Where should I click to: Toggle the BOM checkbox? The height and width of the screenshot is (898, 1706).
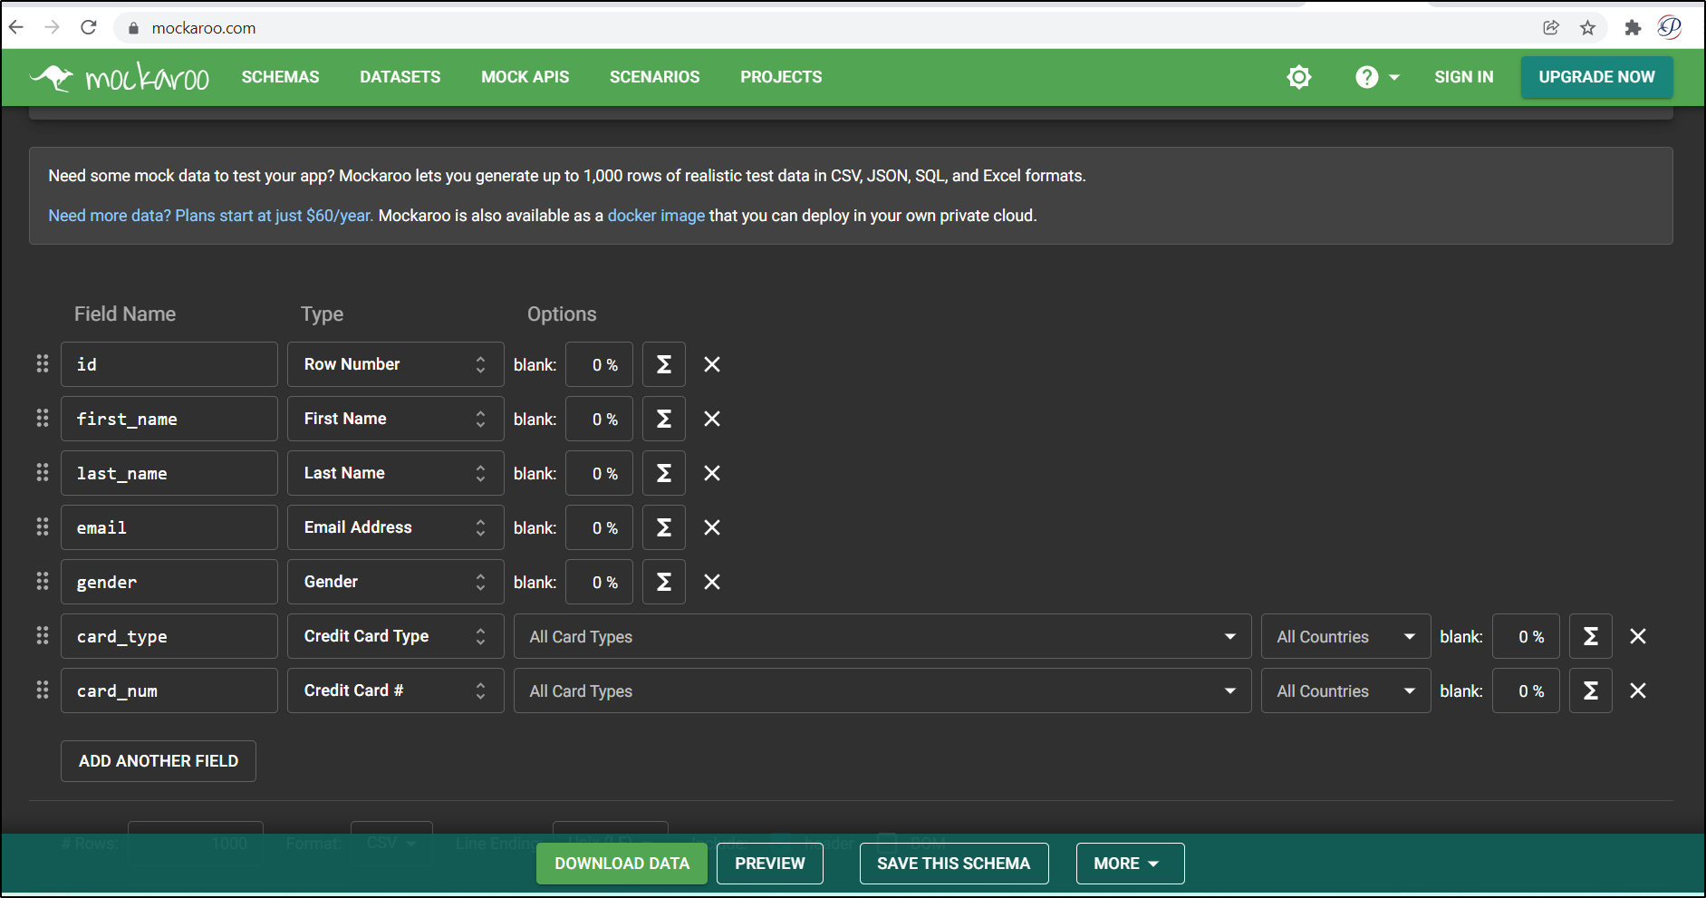pos(886,843)
